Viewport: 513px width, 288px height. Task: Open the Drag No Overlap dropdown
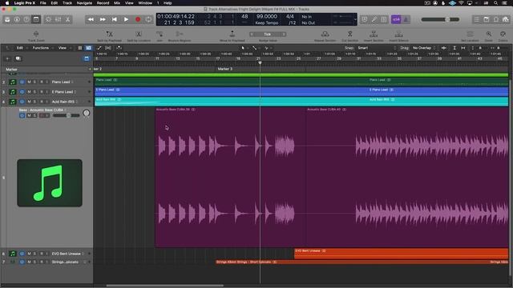point(424,48)
